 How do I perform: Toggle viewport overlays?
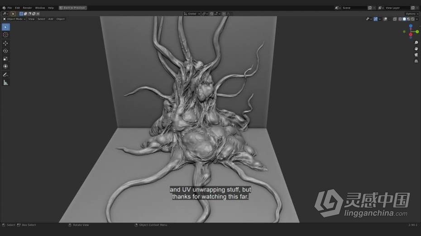point(385,19)
